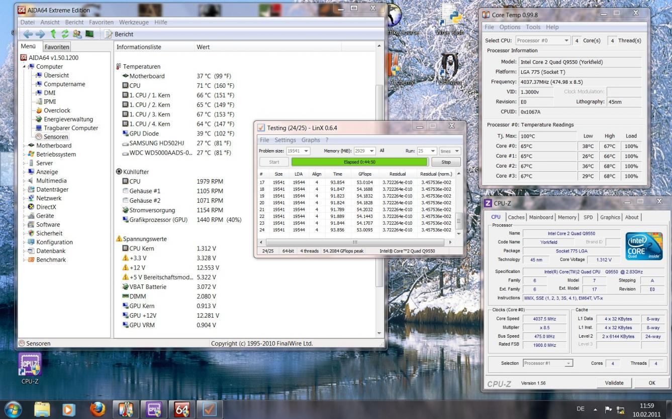This screenshot has width=672, height=419.
Task: Open the Problem size dropdown in LinX
Action: (x=299, y=151)
